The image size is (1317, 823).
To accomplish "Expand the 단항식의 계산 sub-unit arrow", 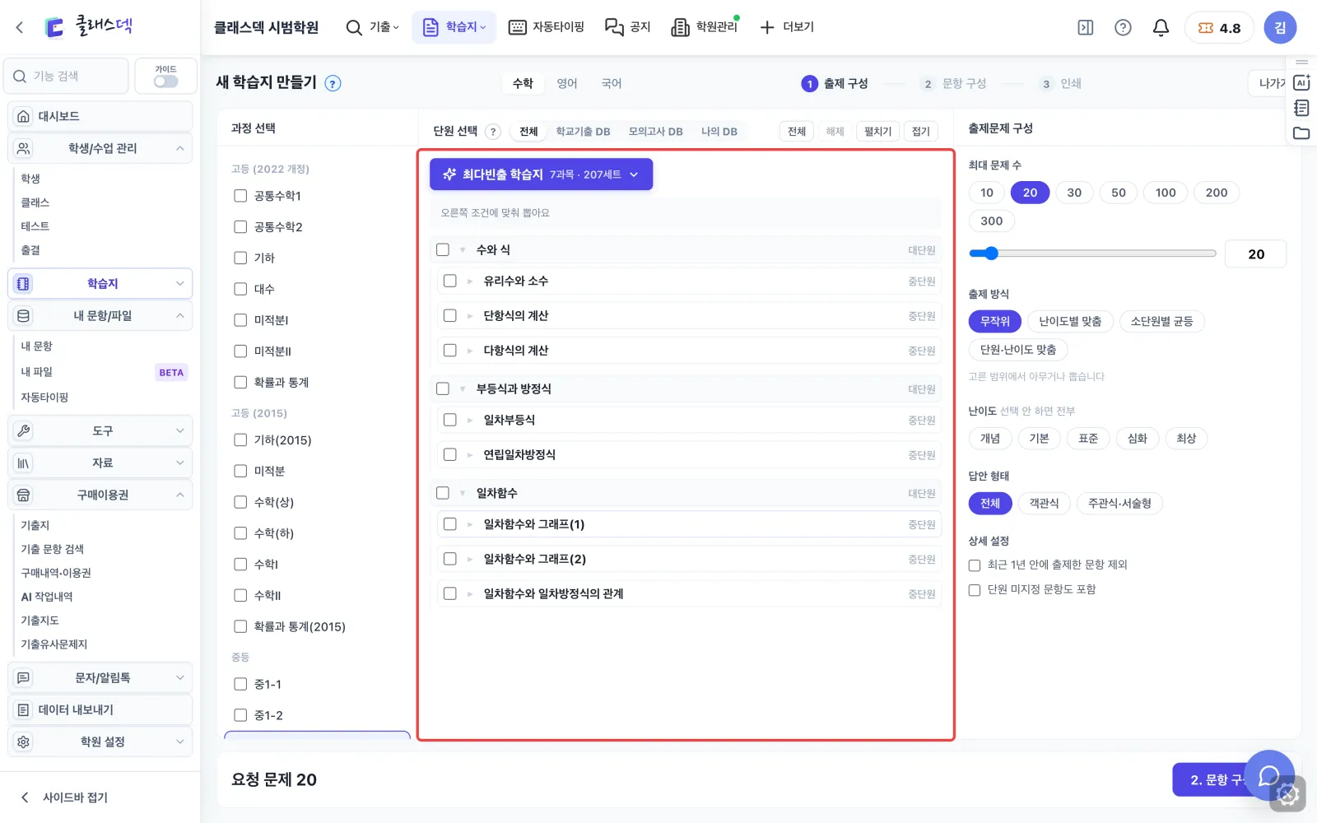I will 470,316.
